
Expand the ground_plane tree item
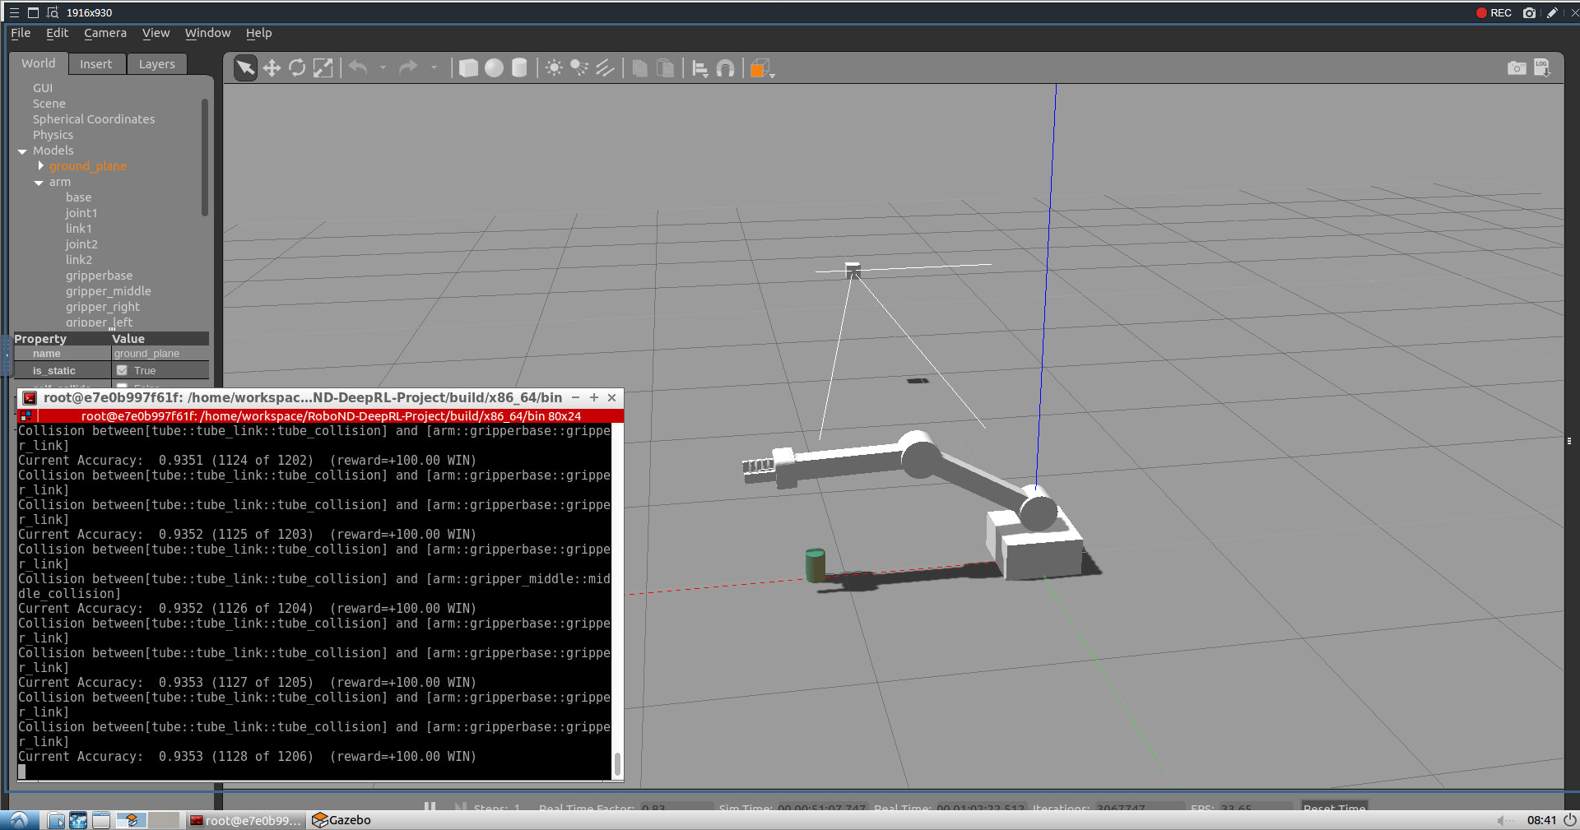(x=41, y=165)
